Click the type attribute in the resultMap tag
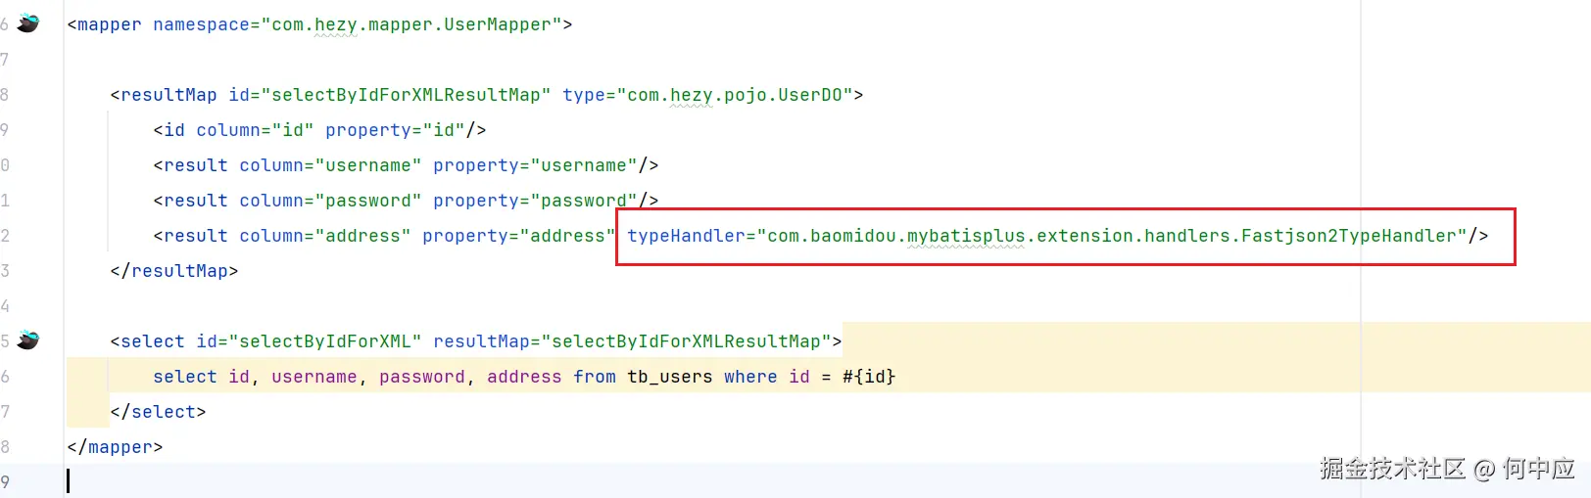Screen dimensions: 1591x498 584,95
